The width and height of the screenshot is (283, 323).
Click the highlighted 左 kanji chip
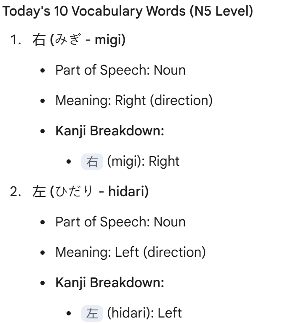point(92,313)
